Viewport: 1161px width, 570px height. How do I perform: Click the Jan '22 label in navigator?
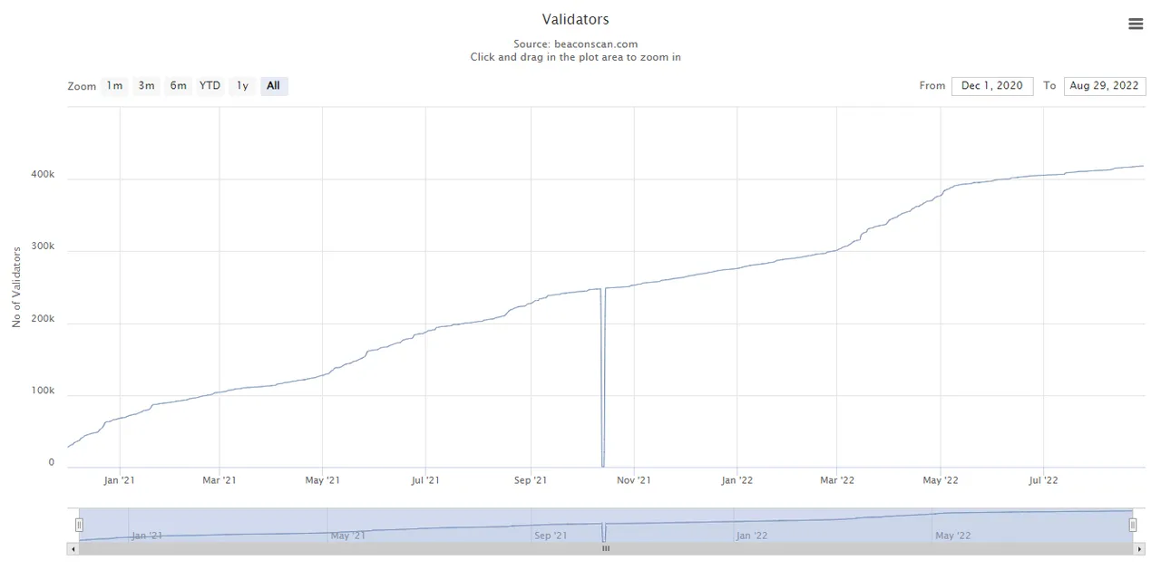(752, 536)
